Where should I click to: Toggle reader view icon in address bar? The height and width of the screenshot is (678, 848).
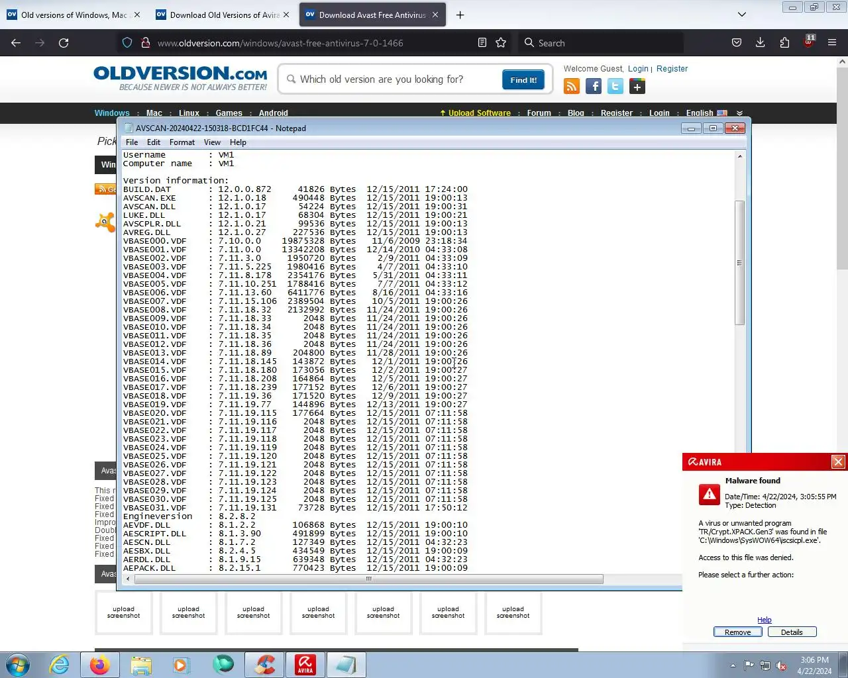coord(482,42)
